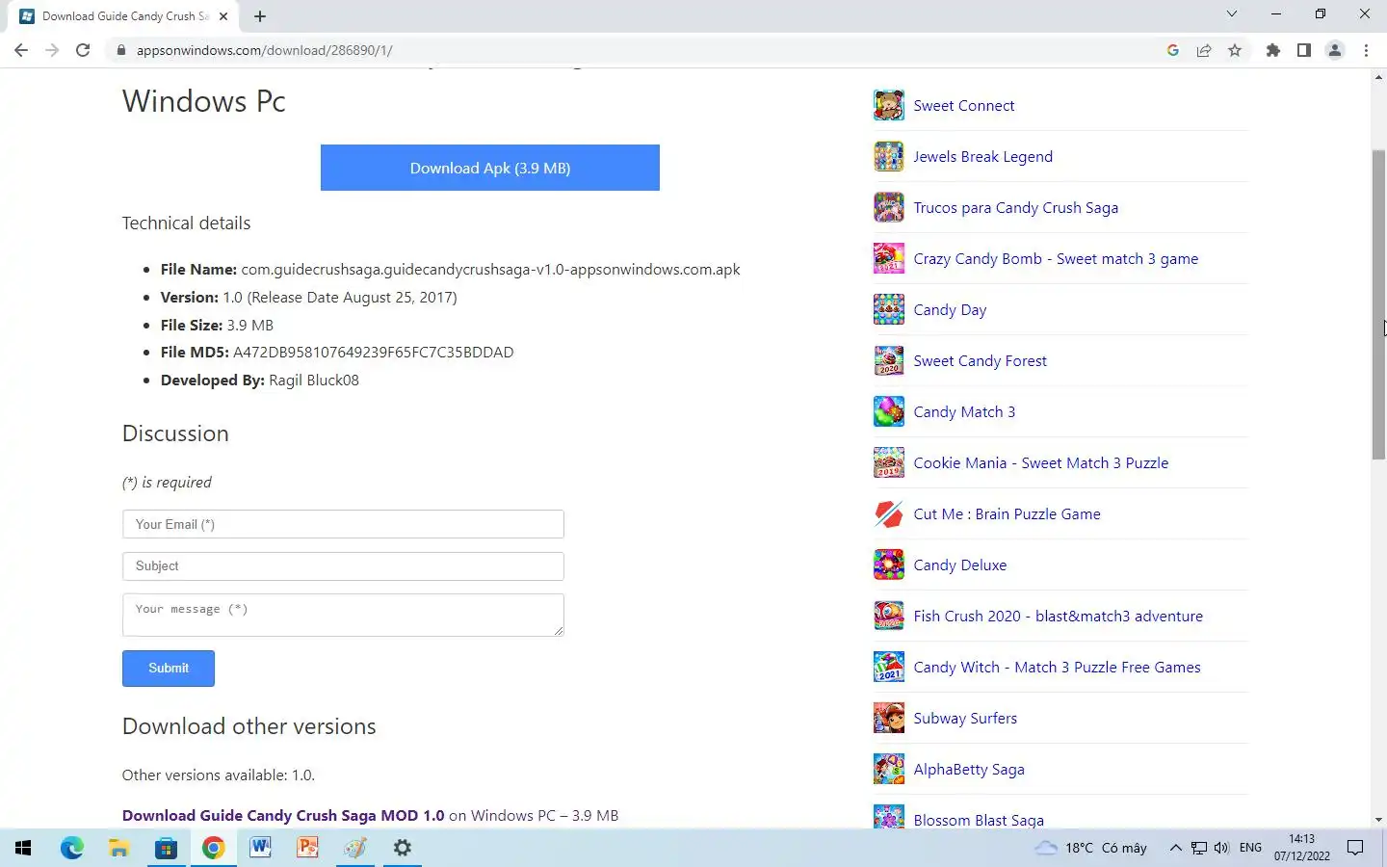Click the Cookie Mania app icon
The image size is (1387, 867).
888,462
